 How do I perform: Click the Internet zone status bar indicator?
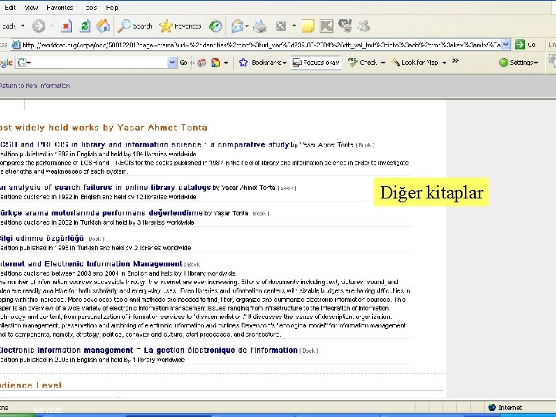[505, 408]
